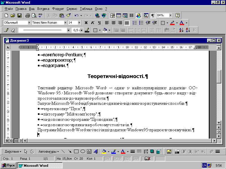Open the font size 14 dropdown
This screenshot has width=226, height=169.
click(79, 23)
